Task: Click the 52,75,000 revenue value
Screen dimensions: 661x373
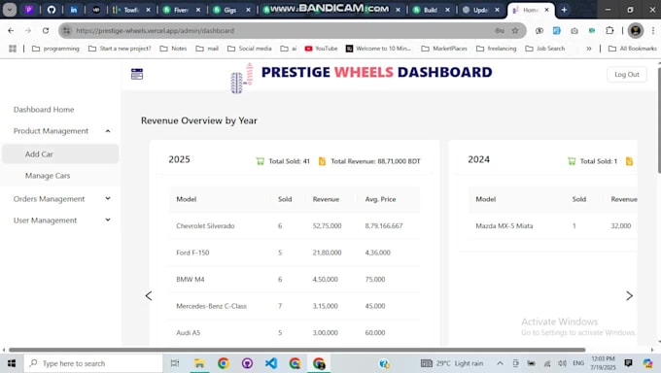Action: [x=328, y=226]
